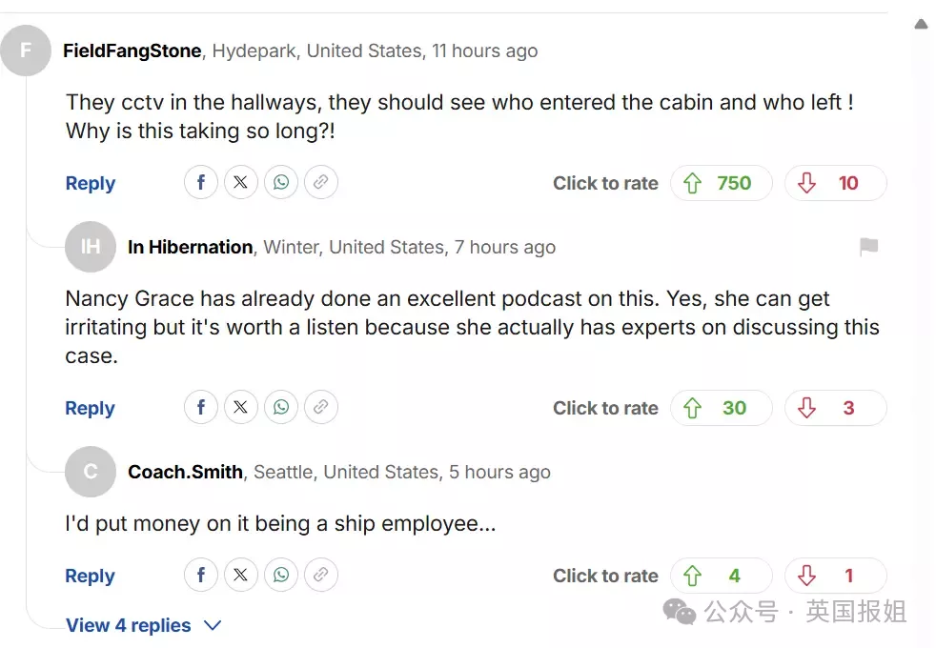The image size is (936, 648).
Task: Open Coach.Smith's avatar
Action: [x=91, y=472]
